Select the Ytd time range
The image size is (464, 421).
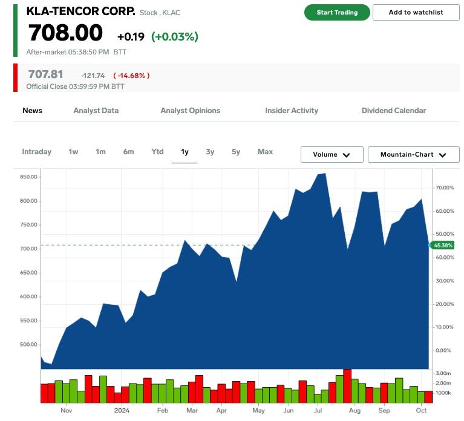point(157,152)
